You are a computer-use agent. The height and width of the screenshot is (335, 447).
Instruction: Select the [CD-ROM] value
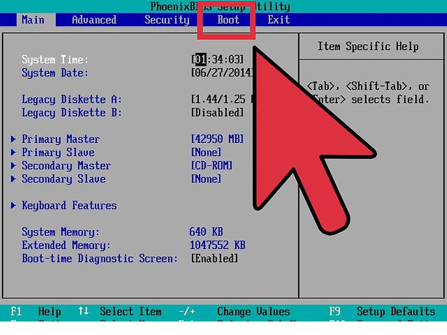[211, 166]
